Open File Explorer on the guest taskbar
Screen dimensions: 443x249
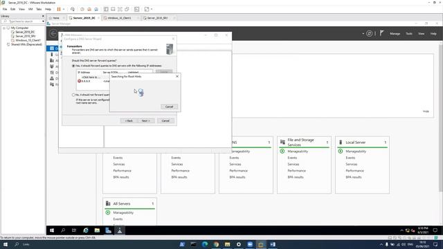[97, 230]
